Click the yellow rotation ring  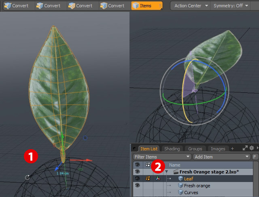pyautogui.click(x=183, y=93)
